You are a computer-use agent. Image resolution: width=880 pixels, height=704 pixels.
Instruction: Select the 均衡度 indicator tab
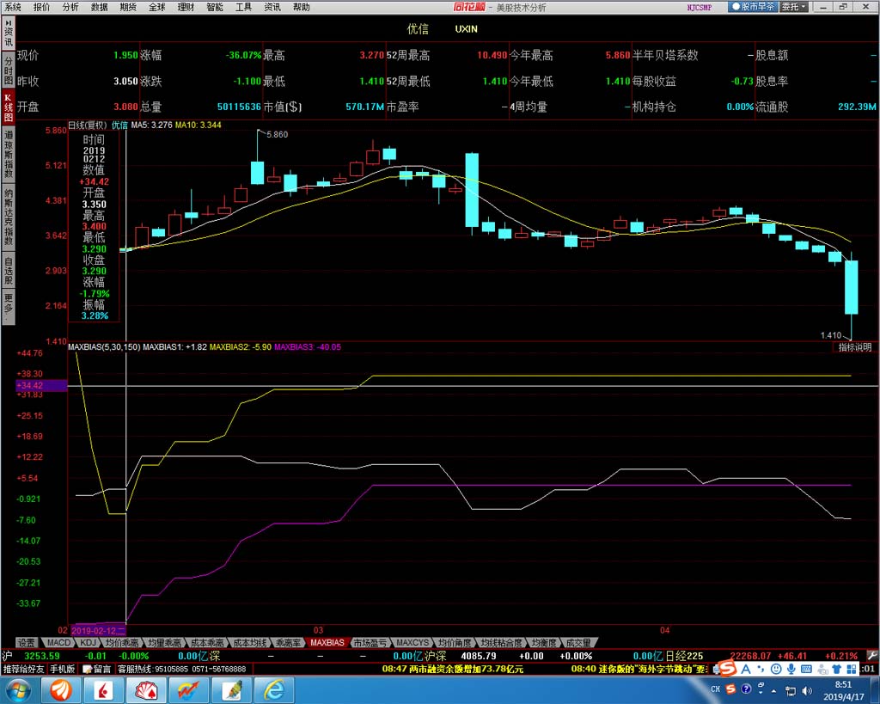pyautogui.click(x=544, y=643)
